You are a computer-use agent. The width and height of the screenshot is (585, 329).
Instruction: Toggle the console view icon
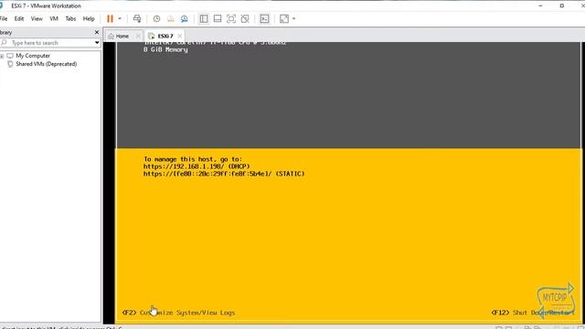(264, 18)
